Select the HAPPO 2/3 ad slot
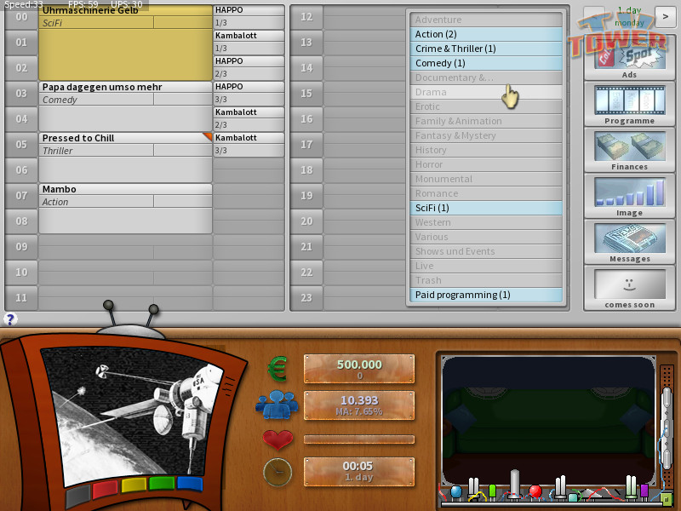This screenshot has width=681, height=511. pyautogui.click(x=249, y=68)
